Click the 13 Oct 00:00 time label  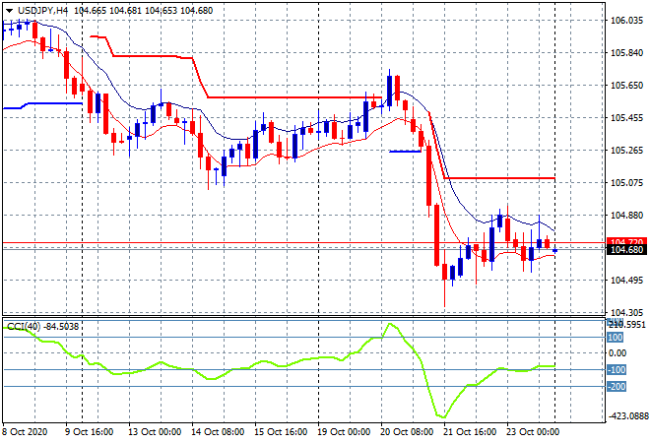tap(155, 432)
